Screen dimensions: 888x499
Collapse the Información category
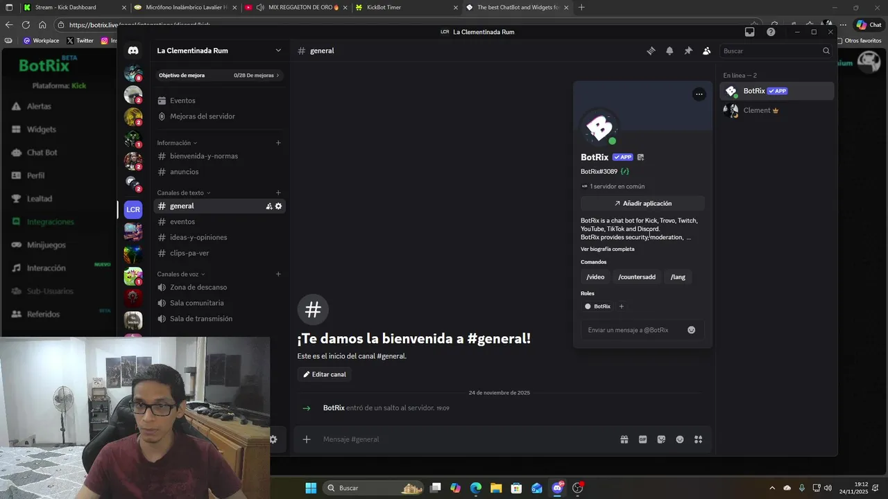click(177, 143)
